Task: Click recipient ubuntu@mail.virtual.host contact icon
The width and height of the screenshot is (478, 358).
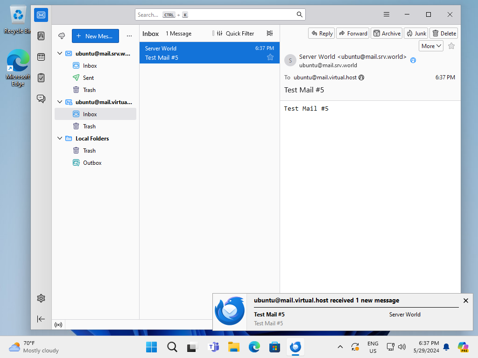Action: [361, 77]
